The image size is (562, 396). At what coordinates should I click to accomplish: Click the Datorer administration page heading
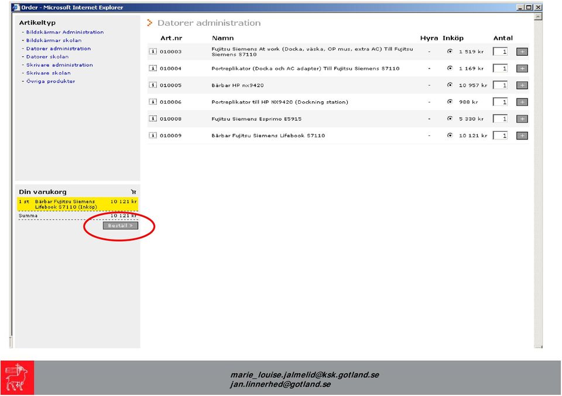click(x=210, y=23)
